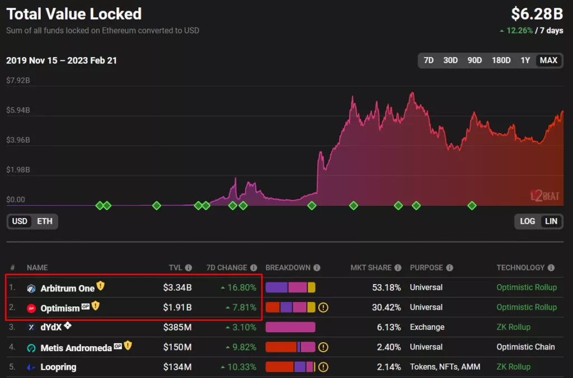Image resolution: width=573 pixels, height=378 pixels.
Task: Open the Arbitrum One project link
Action: (68, 289)
